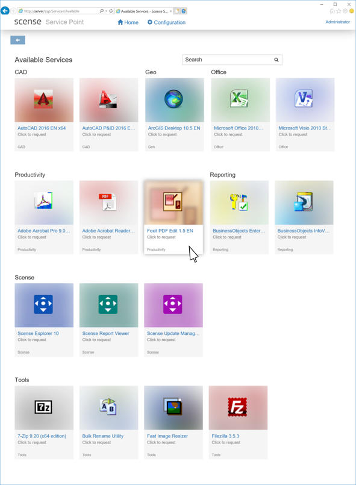Open the Bulk Rename Utility link

coord(102,436)
